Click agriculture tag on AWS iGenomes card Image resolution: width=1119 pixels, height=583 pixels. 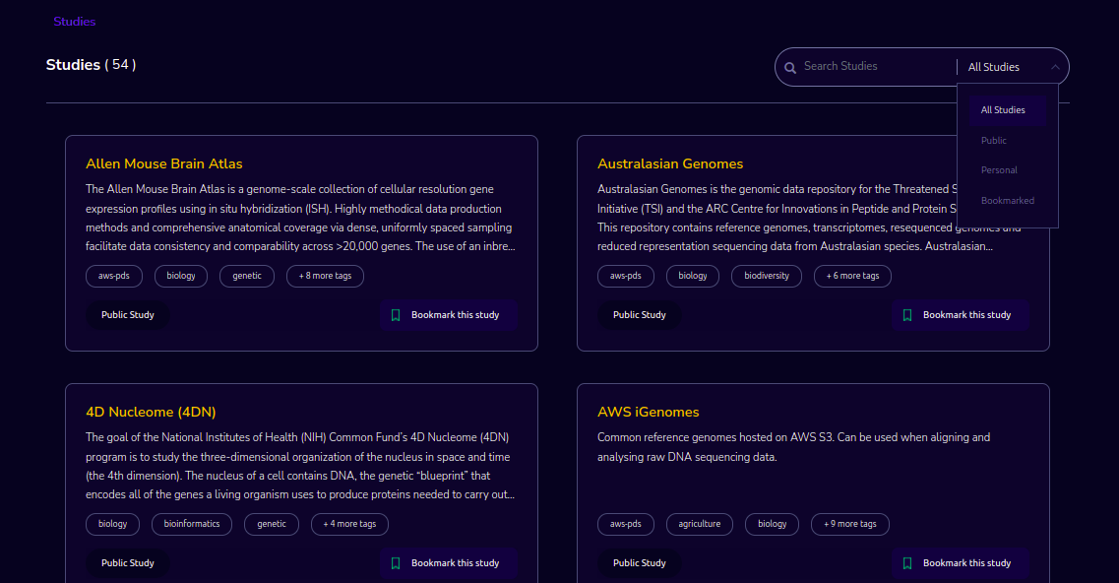pos(700,524)
